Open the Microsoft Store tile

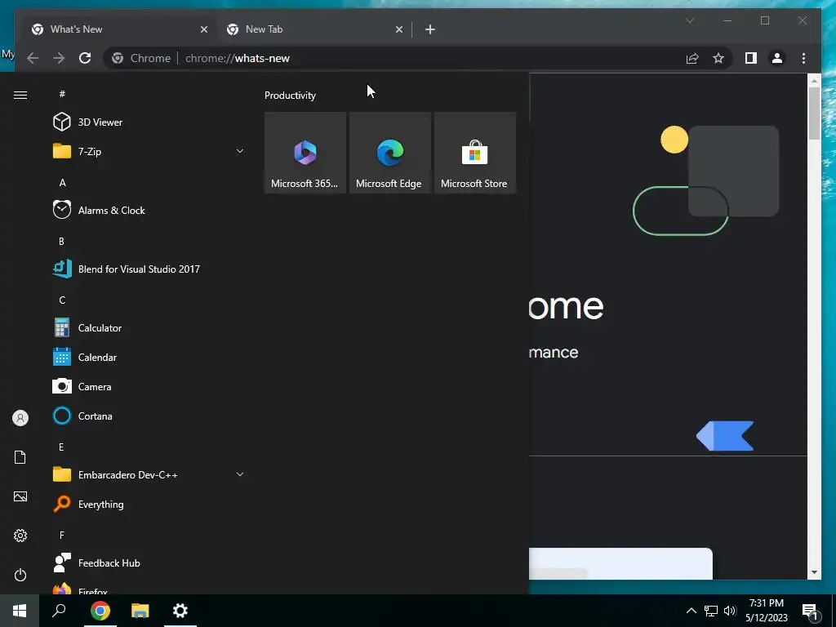click(475, 153)
